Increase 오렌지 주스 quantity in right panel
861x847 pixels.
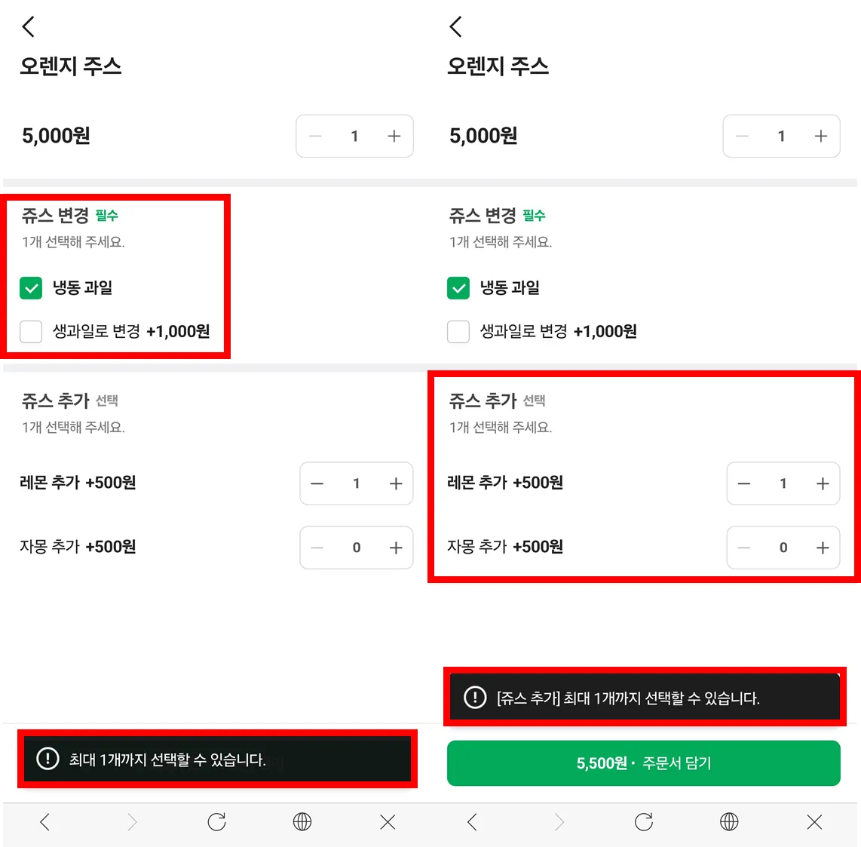[x=821, y=137]
